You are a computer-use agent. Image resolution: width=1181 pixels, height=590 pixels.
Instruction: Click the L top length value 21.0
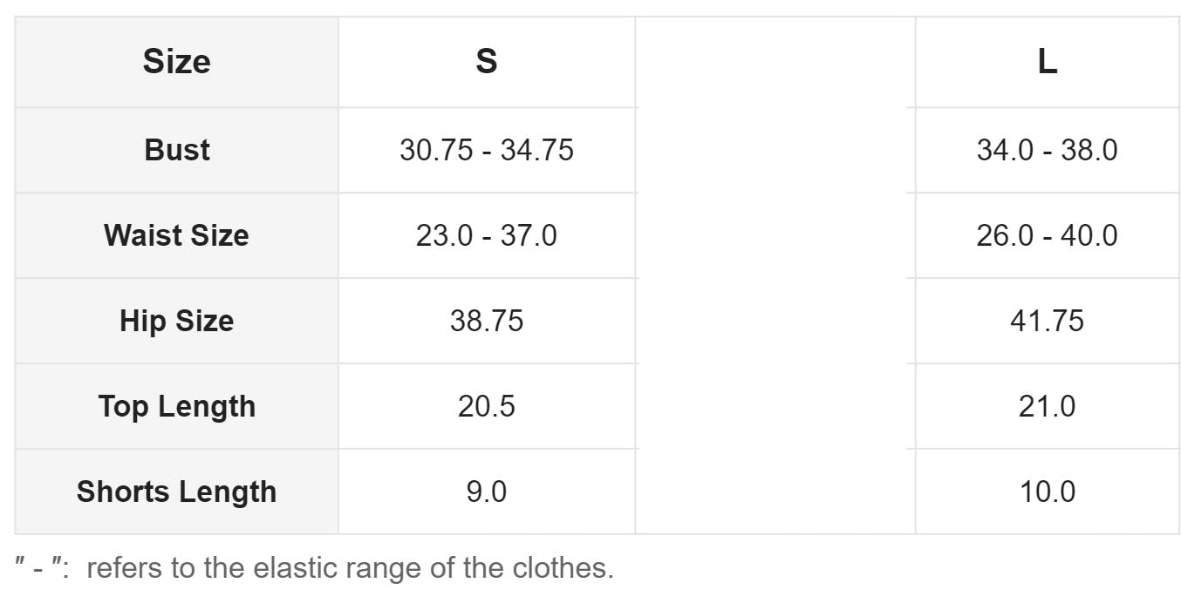pos(1047,406)
